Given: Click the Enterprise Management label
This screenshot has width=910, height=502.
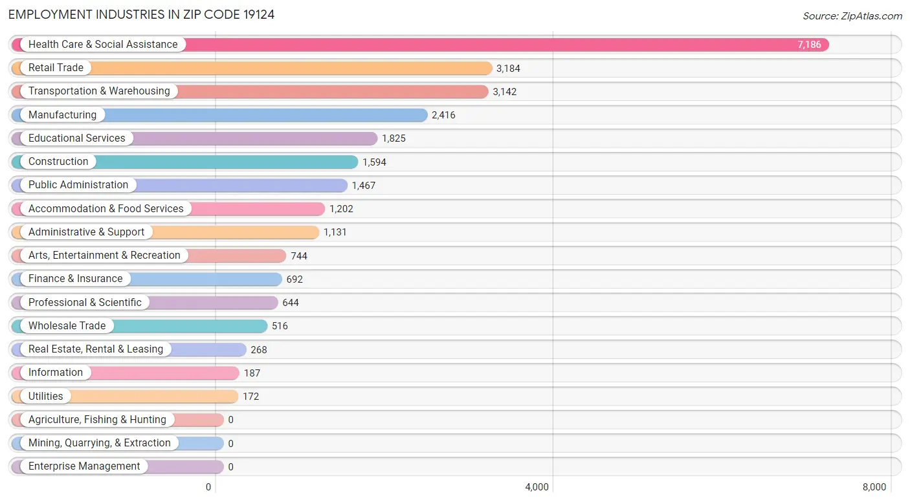Looking at the screenshot, I should (84, 466).
